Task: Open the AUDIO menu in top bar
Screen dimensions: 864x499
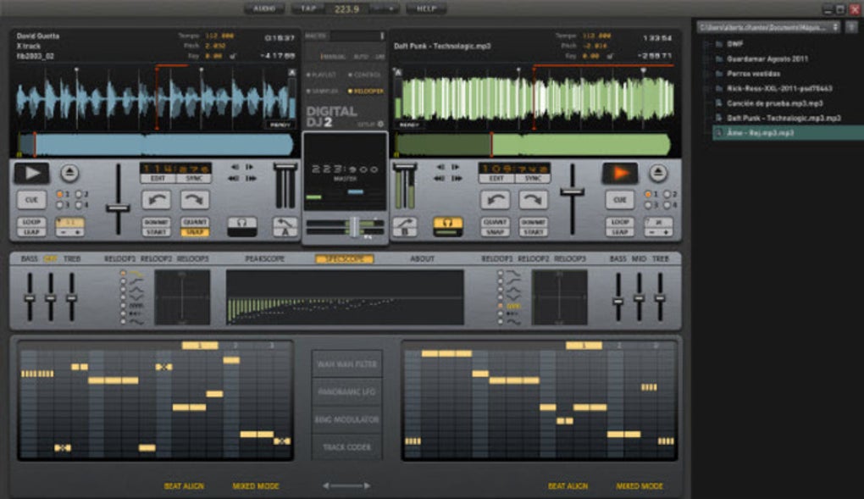Action: (264, 8)
